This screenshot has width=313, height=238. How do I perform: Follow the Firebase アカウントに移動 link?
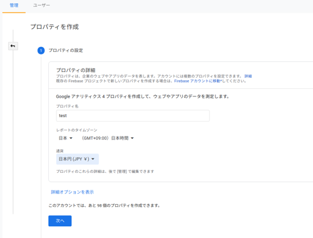pyautogui.click(x=198, y=81)
